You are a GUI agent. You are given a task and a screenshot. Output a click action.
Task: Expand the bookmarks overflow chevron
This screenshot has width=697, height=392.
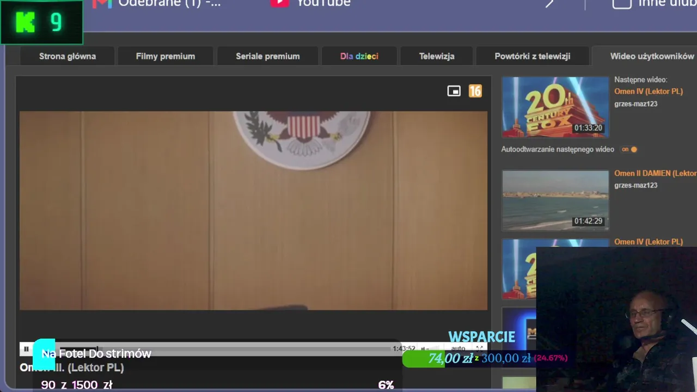[x=549, y=3]
